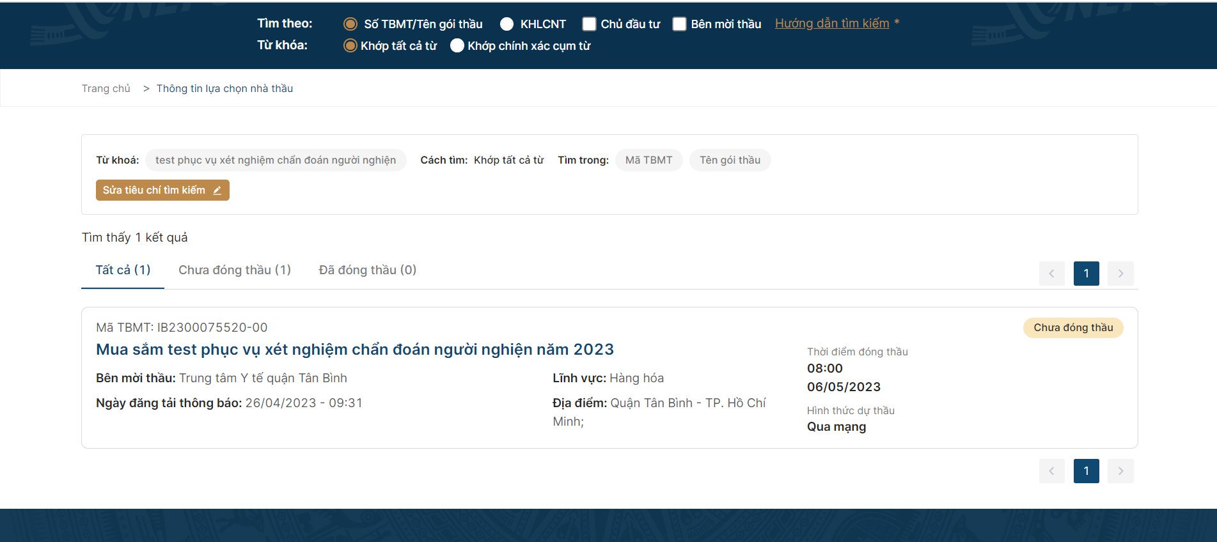This screenshot has width=1217, height=542.
Task: Click the top previous-page arrow
Action: point(1052,274)
